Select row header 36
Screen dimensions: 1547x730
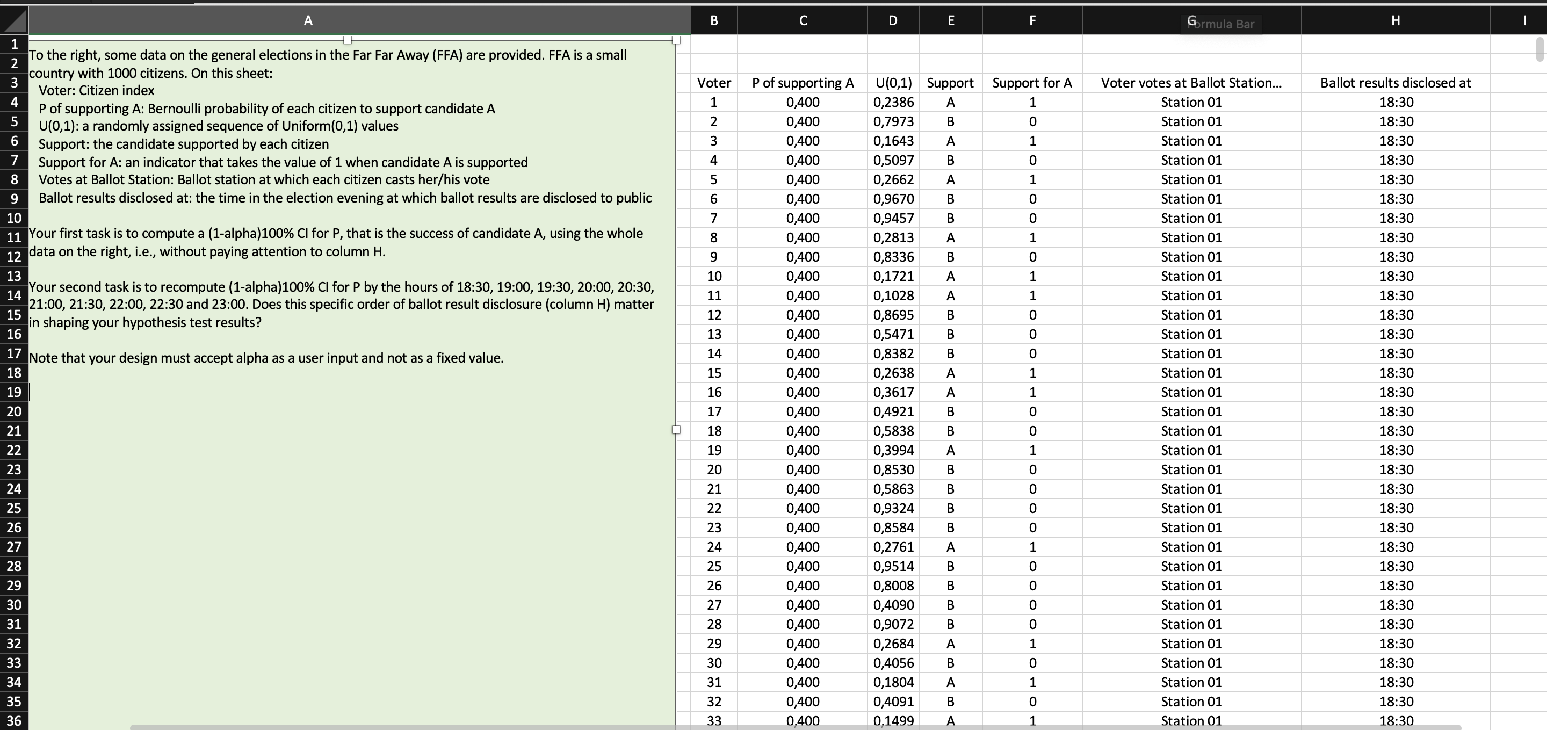[14, 720]
